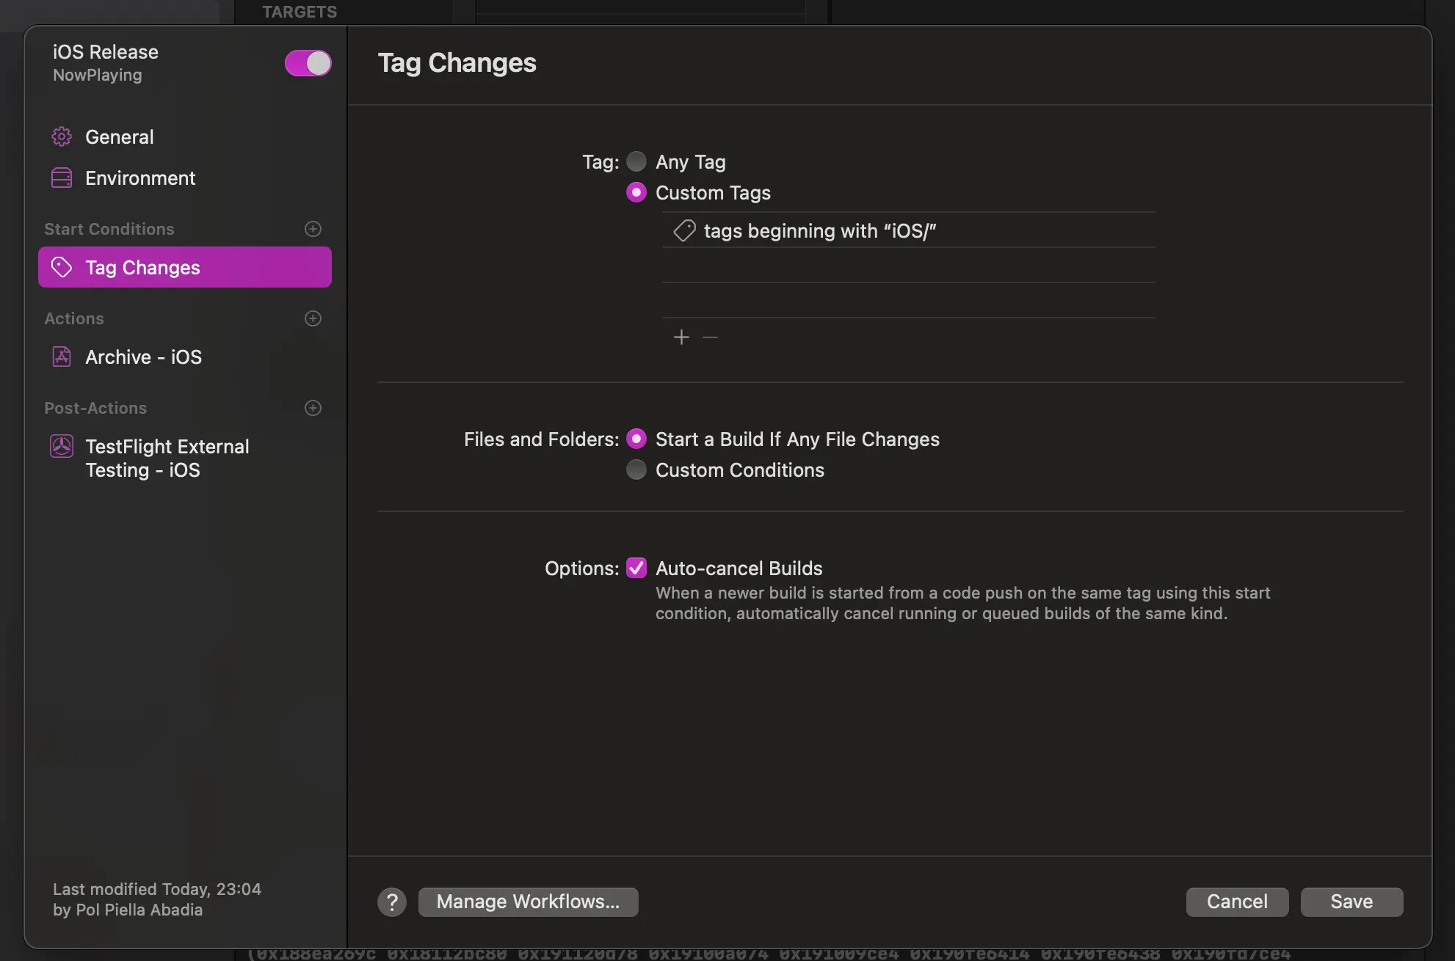Viewport: 1455px width, 961px height.
Task: Add a new Start Condition
Action: (x=313, y=229)
